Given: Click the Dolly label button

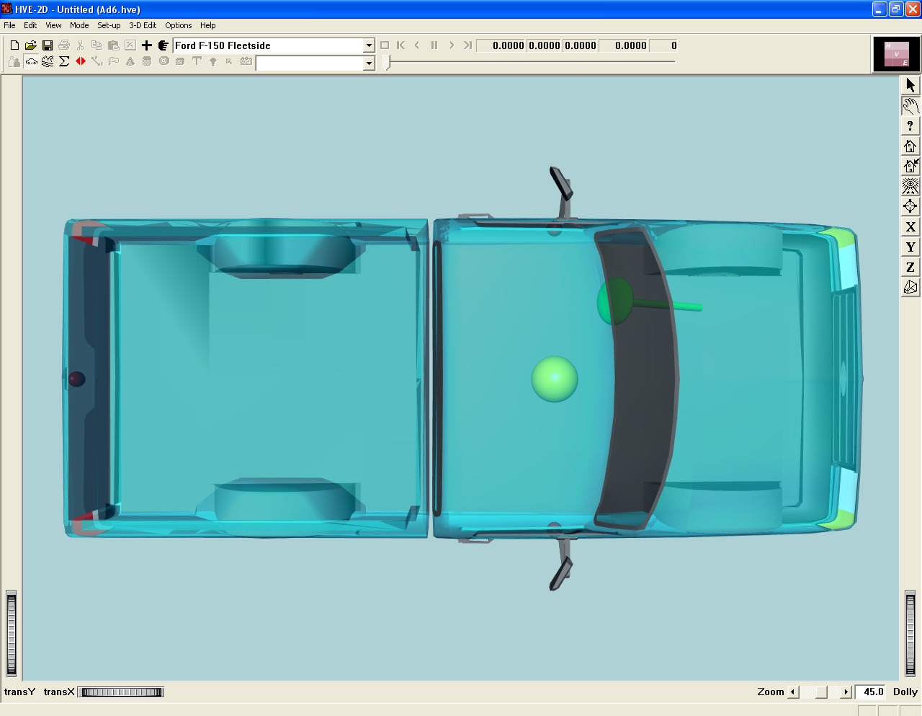Looking at the screenshot, I should (x=905, y=692).
